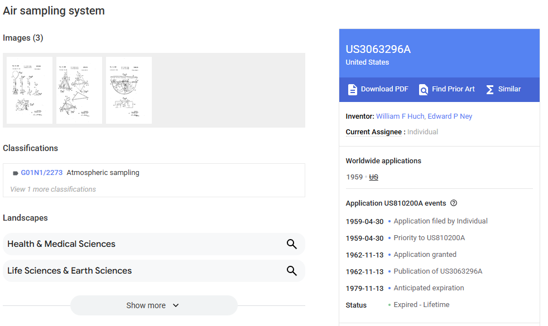548x326 pixels.
Task: Click the tag icon before G01N1/2273
Action: click(16, 173)
